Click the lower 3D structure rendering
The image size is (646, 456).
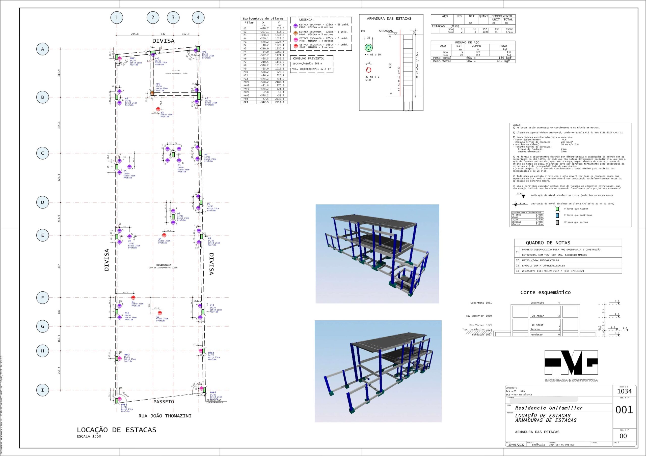[x=378, y=371]
